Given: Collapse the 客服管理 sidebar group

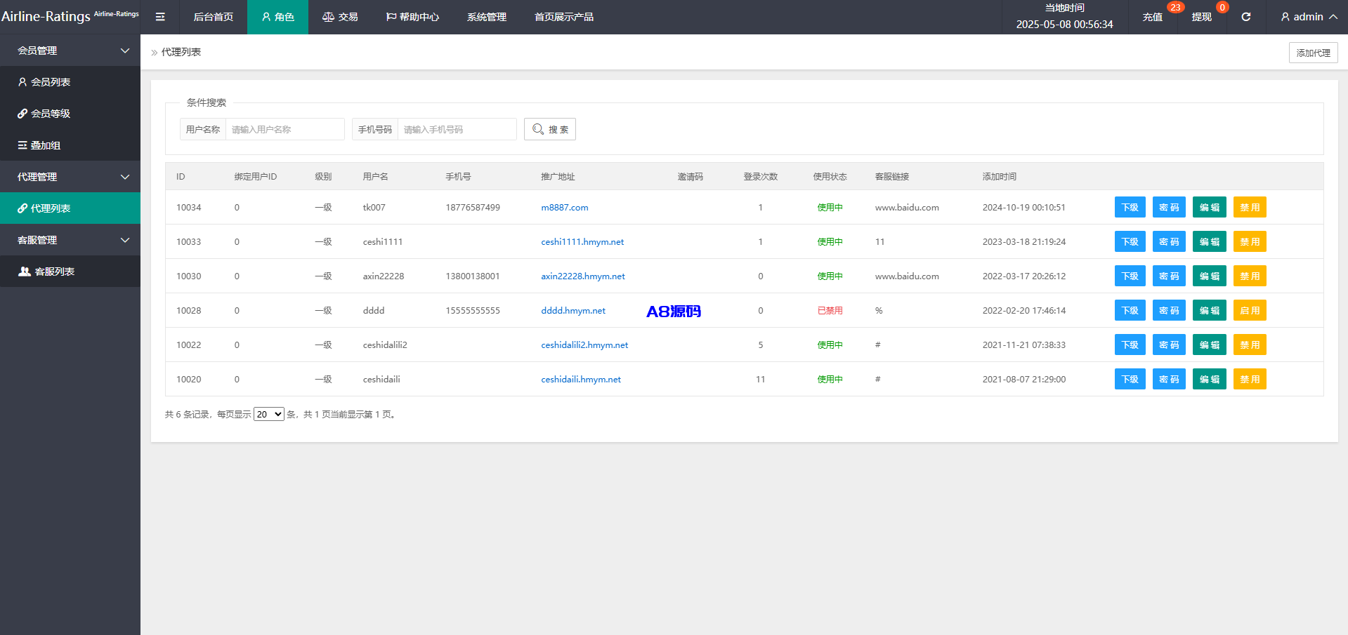Looking at the screenshot, I should pos(70,240).
